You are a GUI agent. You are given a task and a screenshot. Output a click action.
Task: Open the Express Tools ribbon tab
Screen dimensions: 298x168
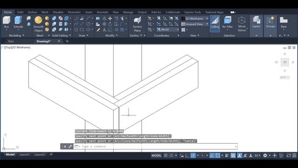(x=192, y=12)
